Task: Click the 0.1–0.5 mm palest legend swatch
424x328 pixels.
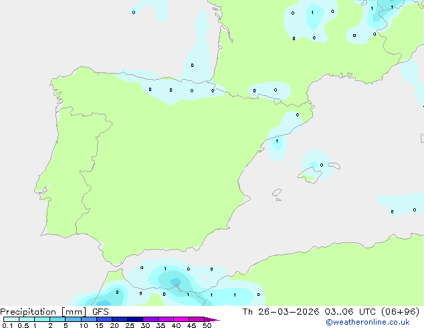Action: pyautogui.click(x=11, y=319)
